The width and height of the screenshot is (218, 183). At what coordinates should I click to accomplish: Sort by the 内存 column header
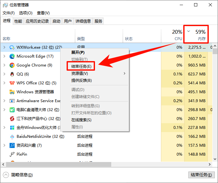pos(196,35)
